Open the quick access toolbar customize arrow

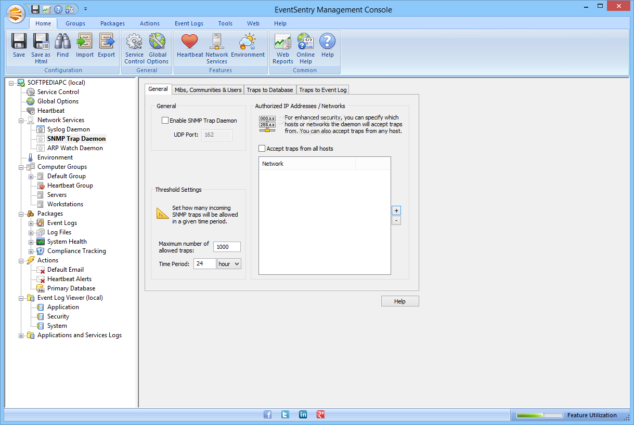pyautogui.click(x=85, y=9)
